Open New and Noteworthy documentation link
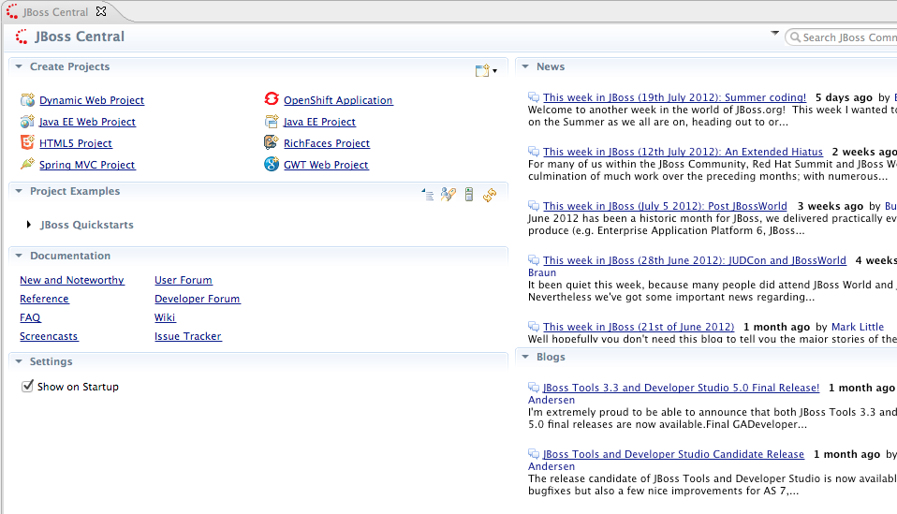897x514 pixels. 72,280
